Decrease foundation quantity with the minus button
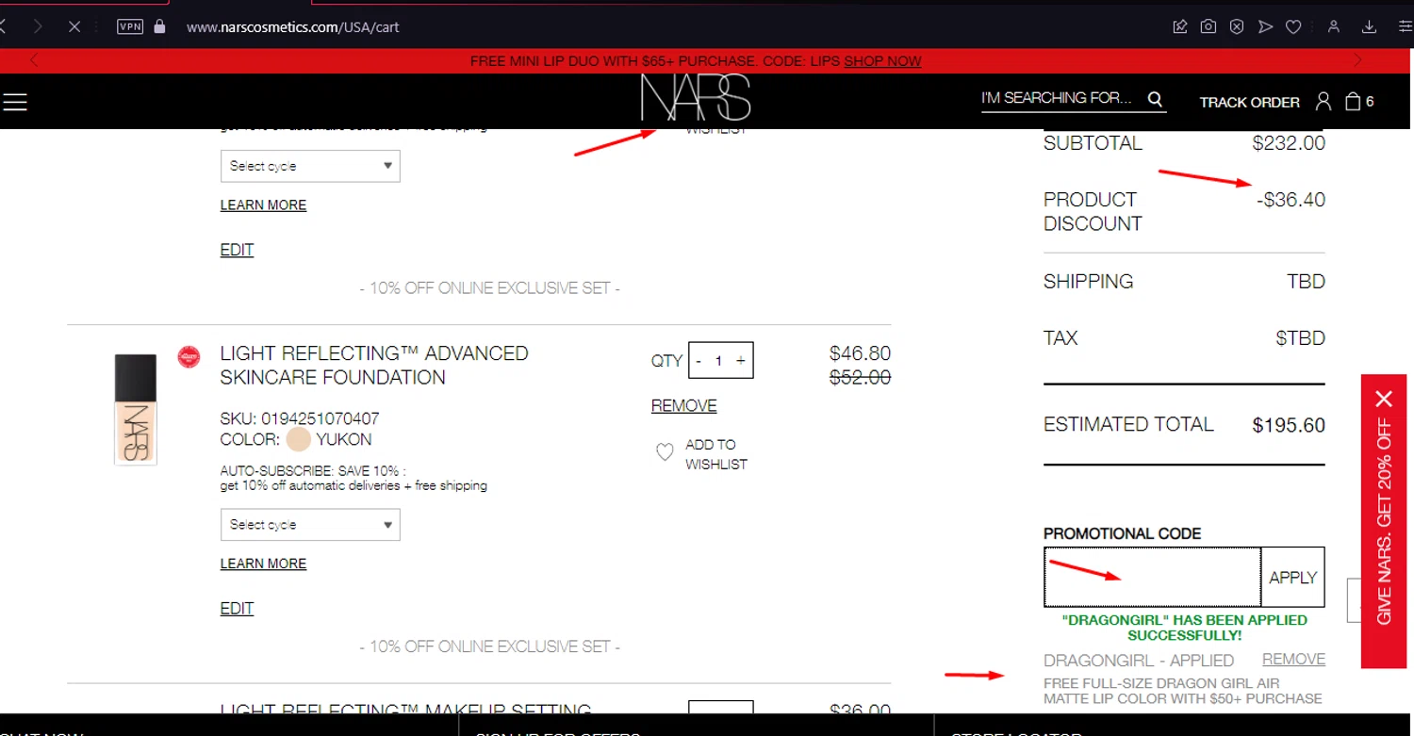The image size is (1414, 736). pyautogui.click(x=699, y=361)
